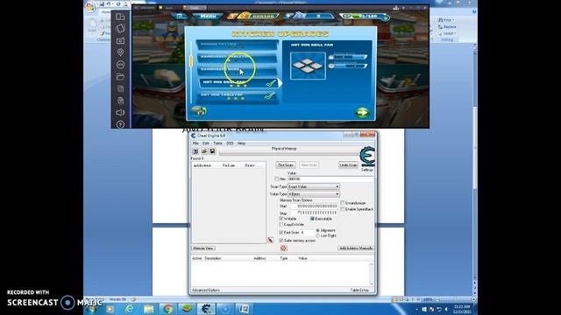Click the Memory View button
This screenshot has height=315, width=561.
coord(203,248)
